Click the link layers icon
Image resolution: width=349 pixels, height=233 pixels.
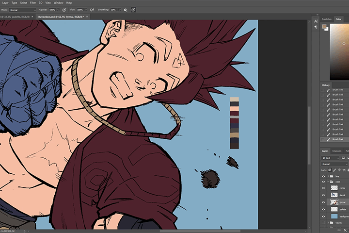339,230
